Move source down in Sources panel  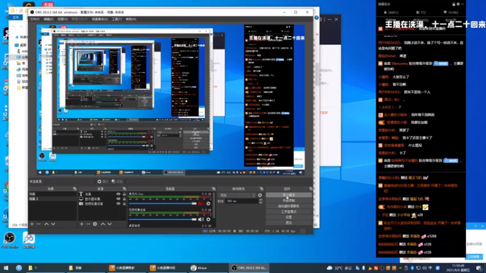[x=109, y=224]
